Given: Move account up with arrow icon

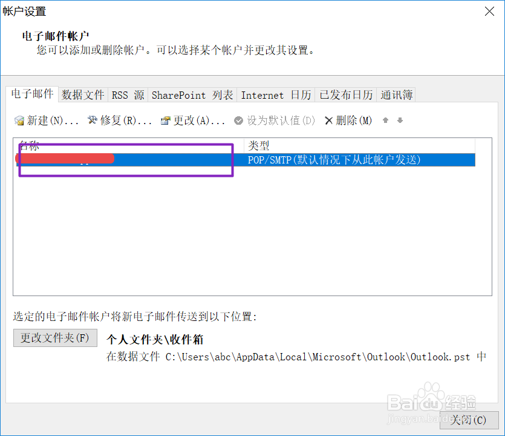Looking at the screenshot, I should pyautogui.click(x=385, y=121).
